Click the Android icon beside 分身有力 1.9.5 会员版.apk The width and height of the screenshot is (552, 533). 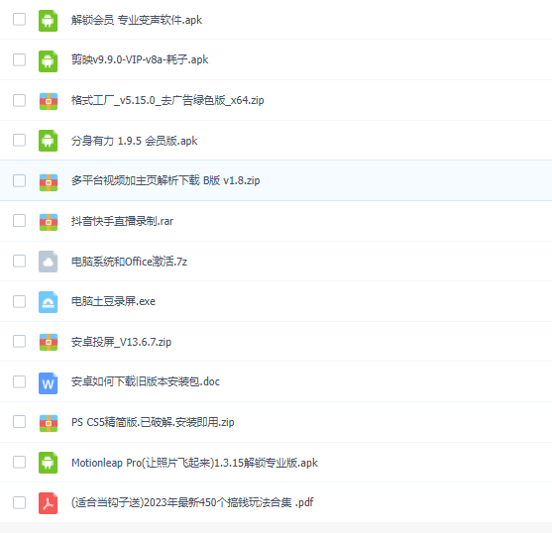48,141
